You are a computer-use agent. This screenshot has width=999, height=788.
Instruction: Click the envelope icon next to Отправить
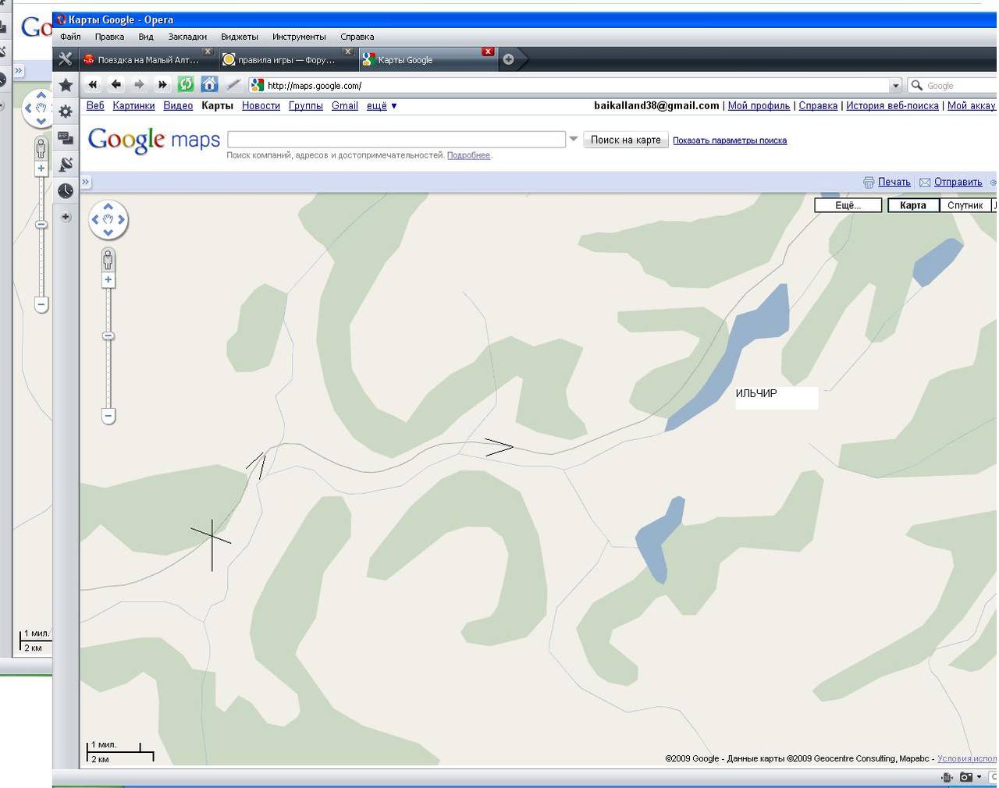tap(925, 182)
